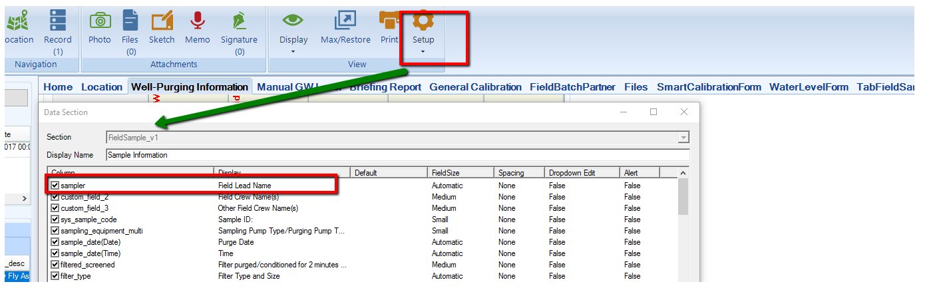Viewport: 929px width, 294px height.
Task: Toggle the sample_date(Time) checkbox
Action: click(x=55, y=253)
